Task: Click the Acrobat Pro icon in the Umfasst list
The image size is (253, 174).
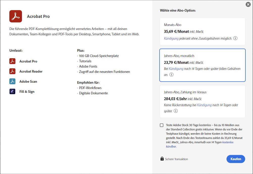Action: tap(13, 61)
